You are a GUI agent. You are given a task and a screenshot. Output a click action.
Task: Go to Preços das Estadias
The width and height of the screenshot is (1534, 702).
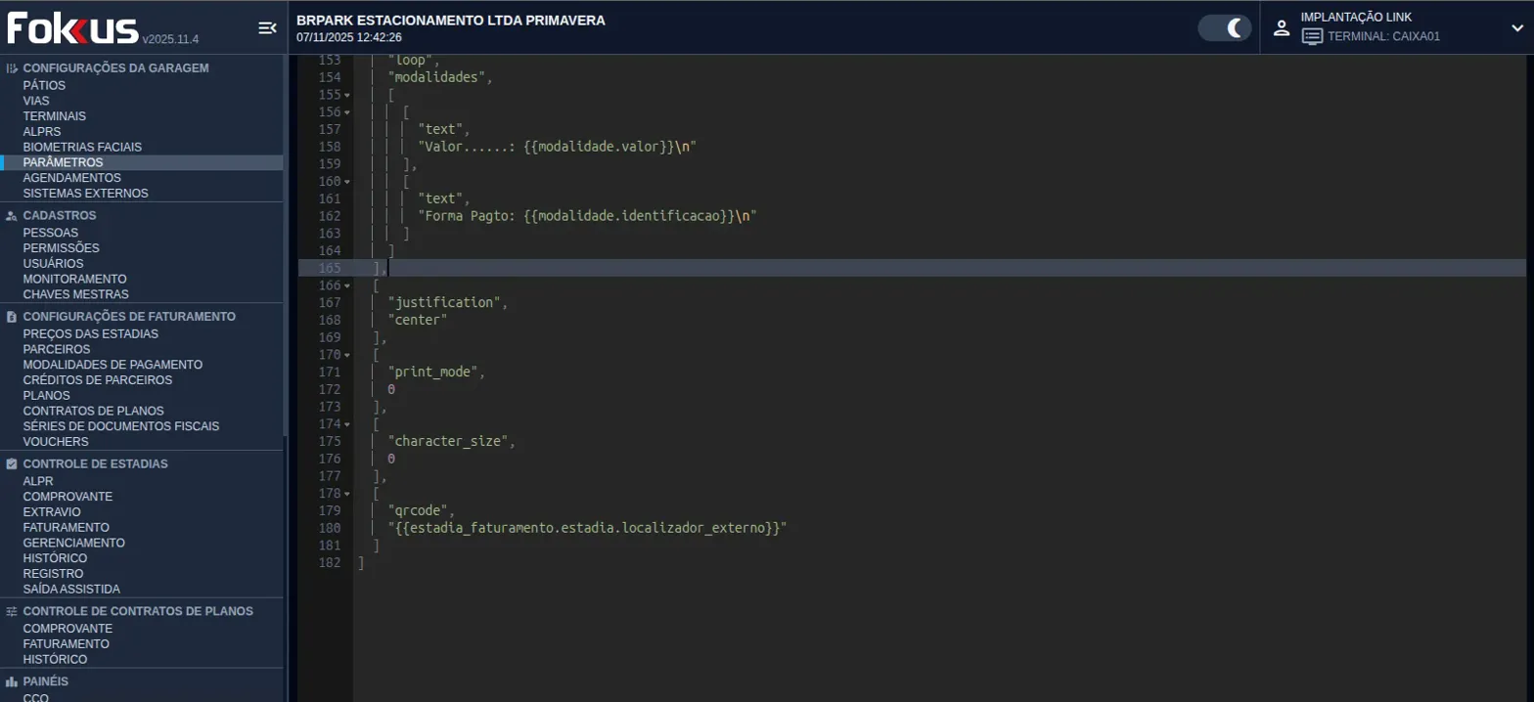pyautogui.click(x=90, y=333)
